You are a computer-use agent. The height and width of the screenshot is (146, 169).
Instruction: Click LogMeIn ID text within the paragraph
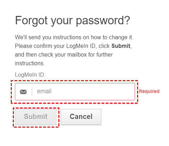(81, 46)
